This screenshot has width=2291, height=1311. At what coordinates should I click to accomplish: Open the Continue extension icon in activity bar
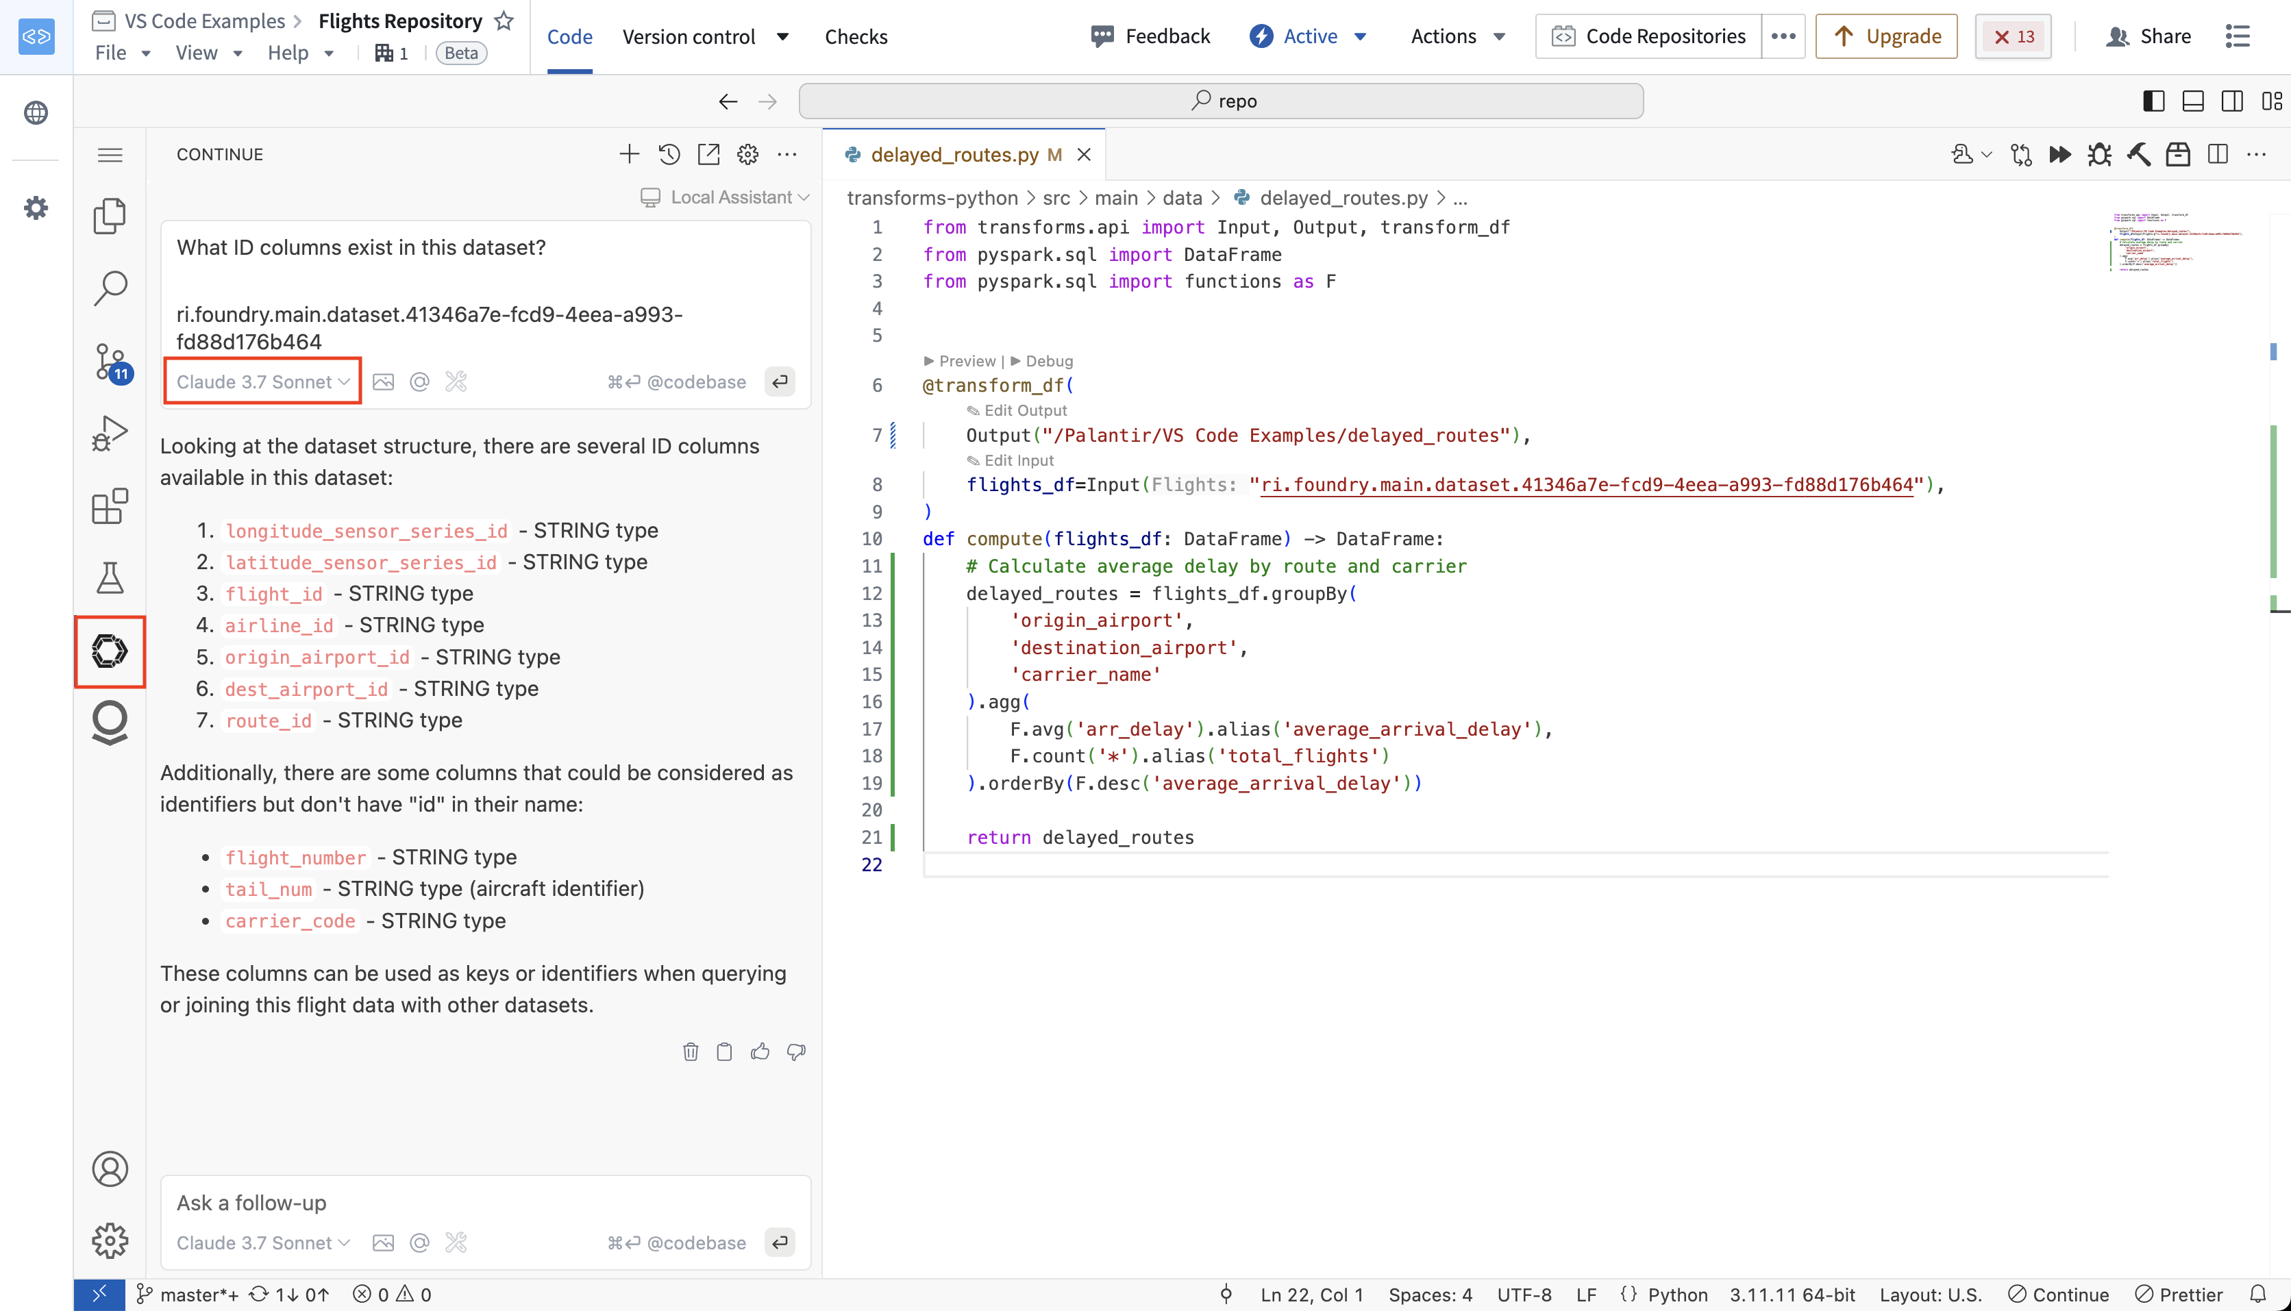[110, 651]
